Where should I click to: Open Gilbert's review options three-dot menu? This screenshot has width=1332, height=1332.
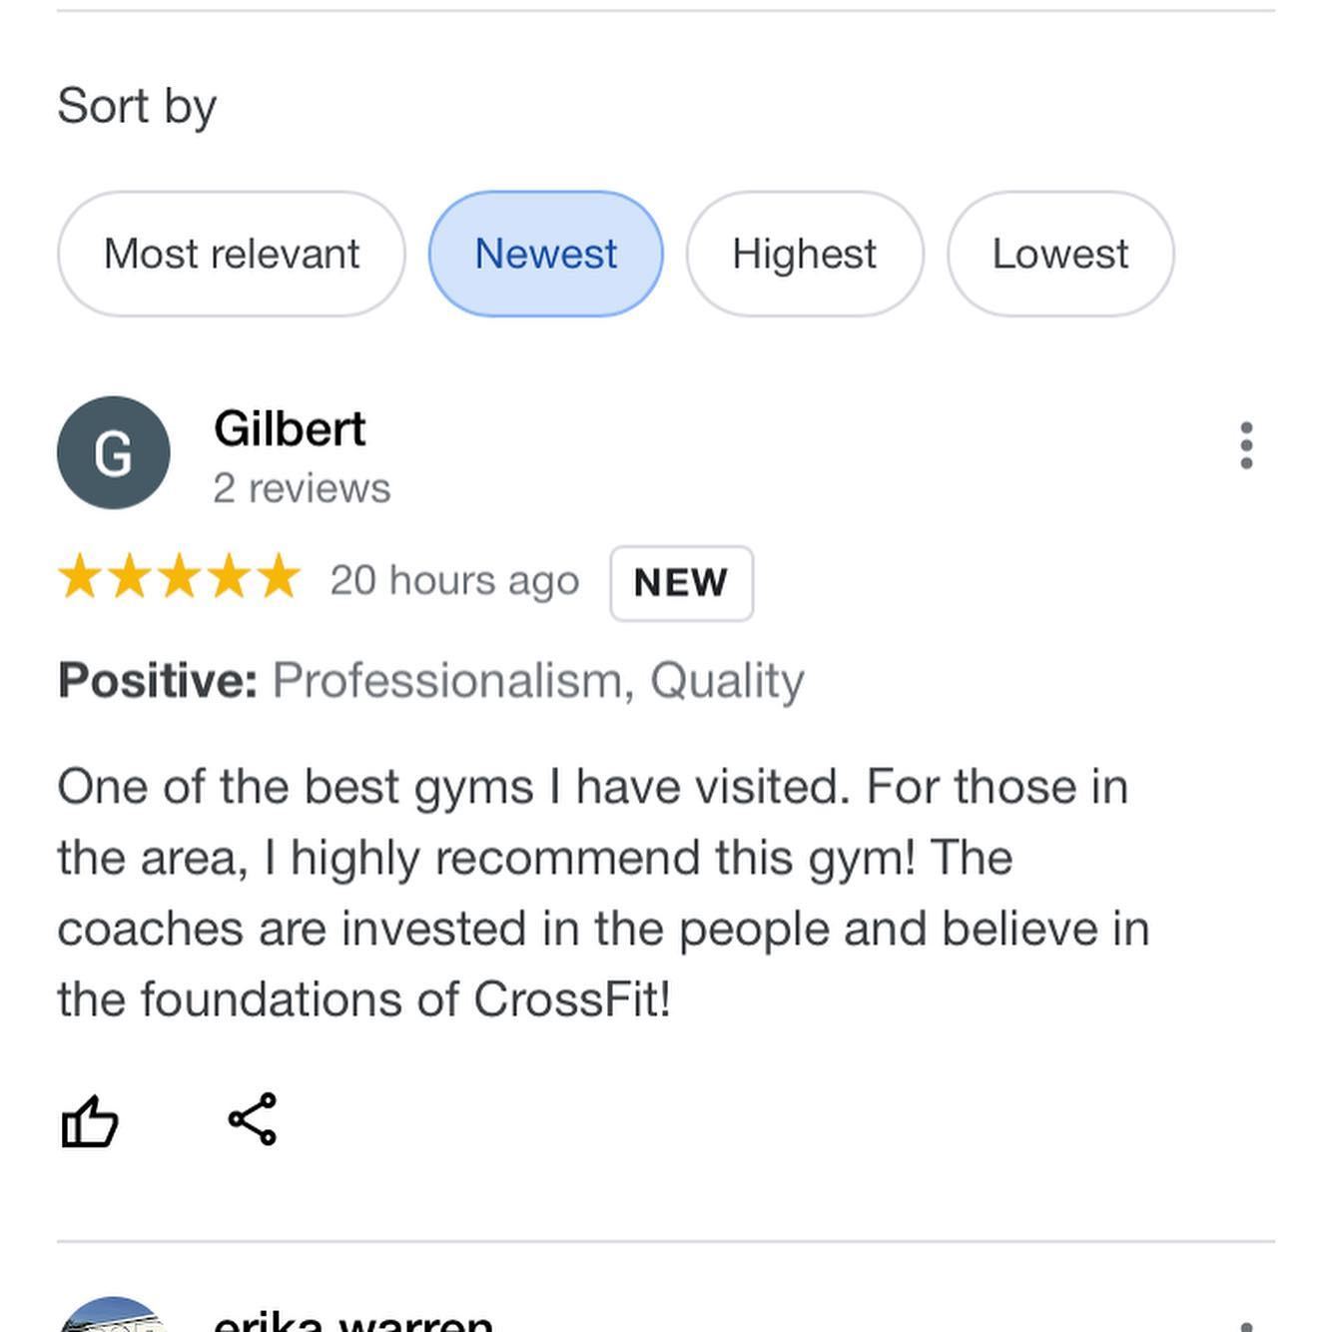tap(1246, 445)
